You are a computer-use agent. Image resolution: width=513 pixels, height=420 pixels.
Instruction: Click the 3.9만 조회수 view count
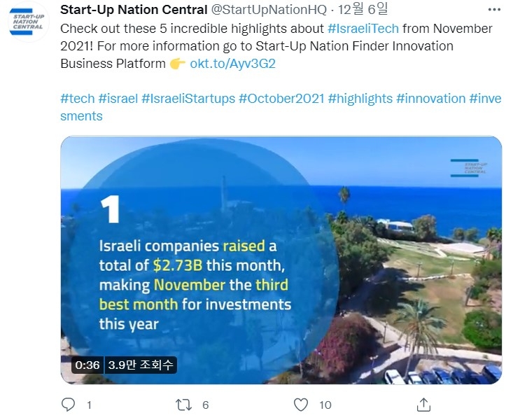click(x=141, y=365)
